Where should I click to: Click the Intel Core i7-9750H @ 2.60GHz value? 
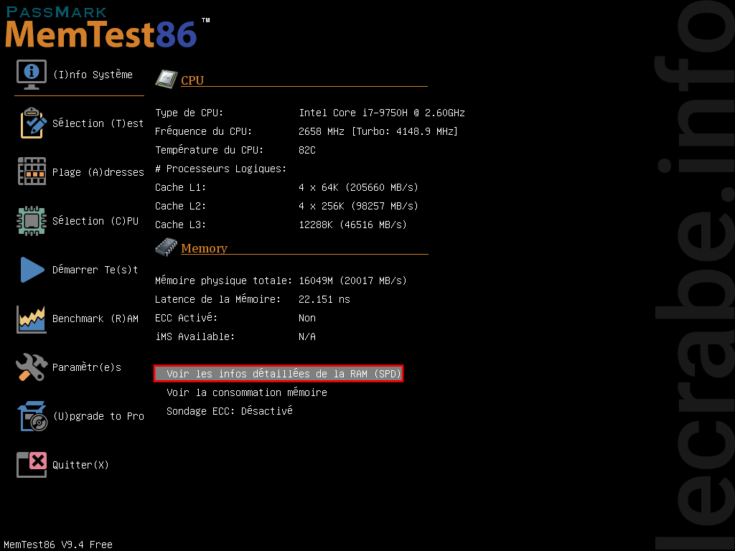382,113
